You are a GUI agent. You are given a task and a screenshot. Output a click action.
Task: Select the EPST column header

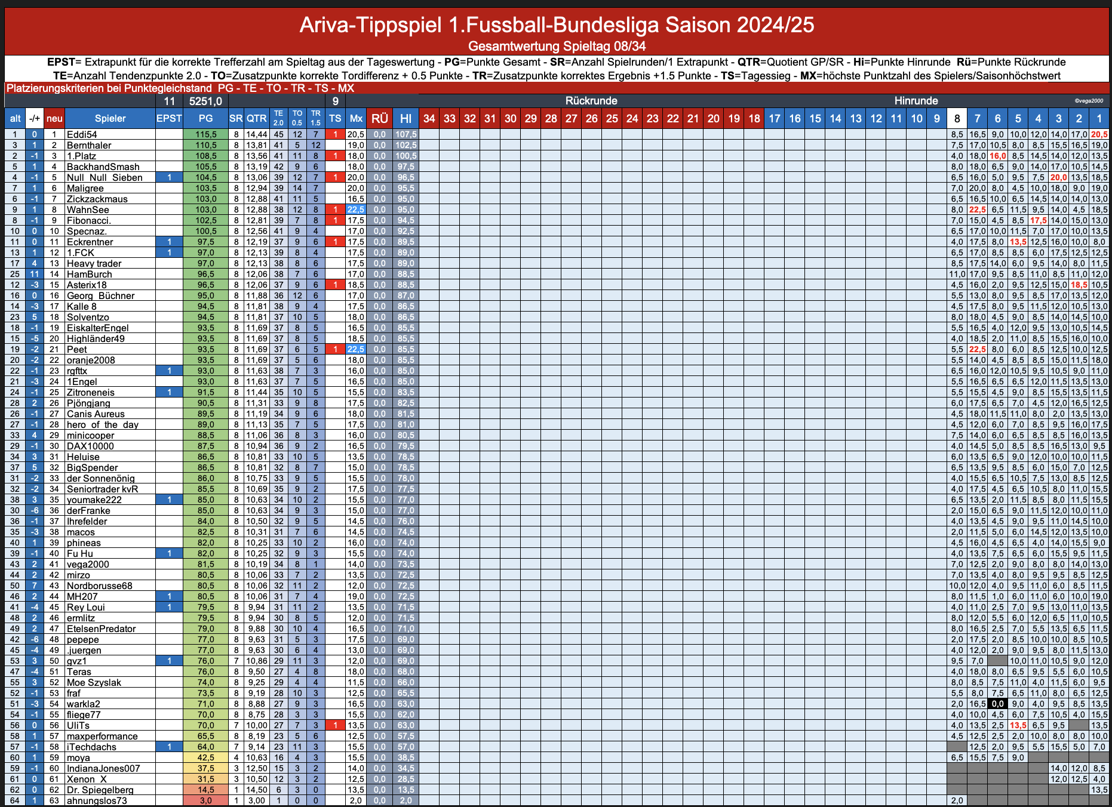coord(169,118)
